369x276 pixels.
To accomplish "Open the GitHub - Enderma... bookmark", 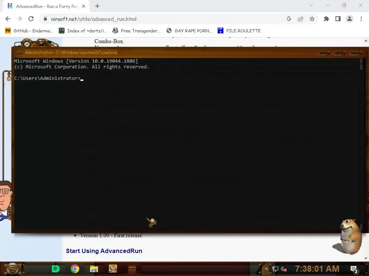I will coord(29,31).
